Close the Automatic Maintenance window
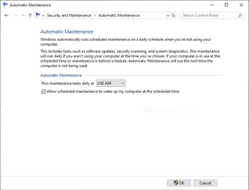 coord(241,5)
